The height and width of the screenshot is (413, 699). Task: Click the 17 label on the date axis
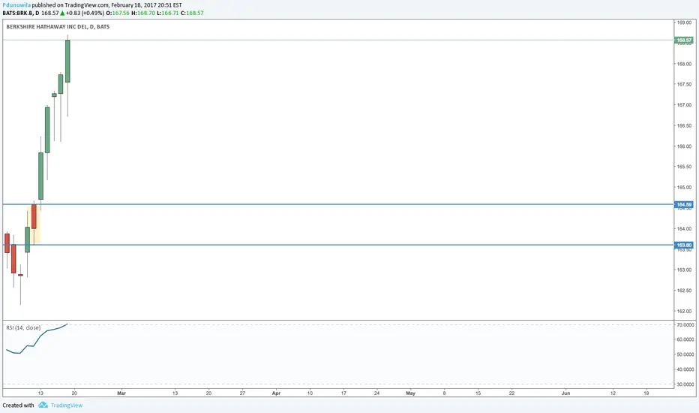(343, 393)
